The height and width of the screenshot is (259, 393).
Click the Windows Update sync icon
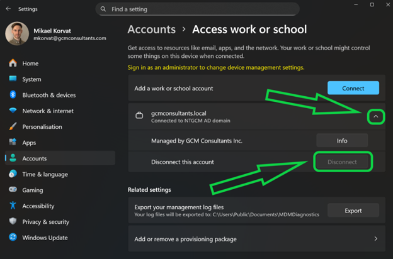(13, 237)
